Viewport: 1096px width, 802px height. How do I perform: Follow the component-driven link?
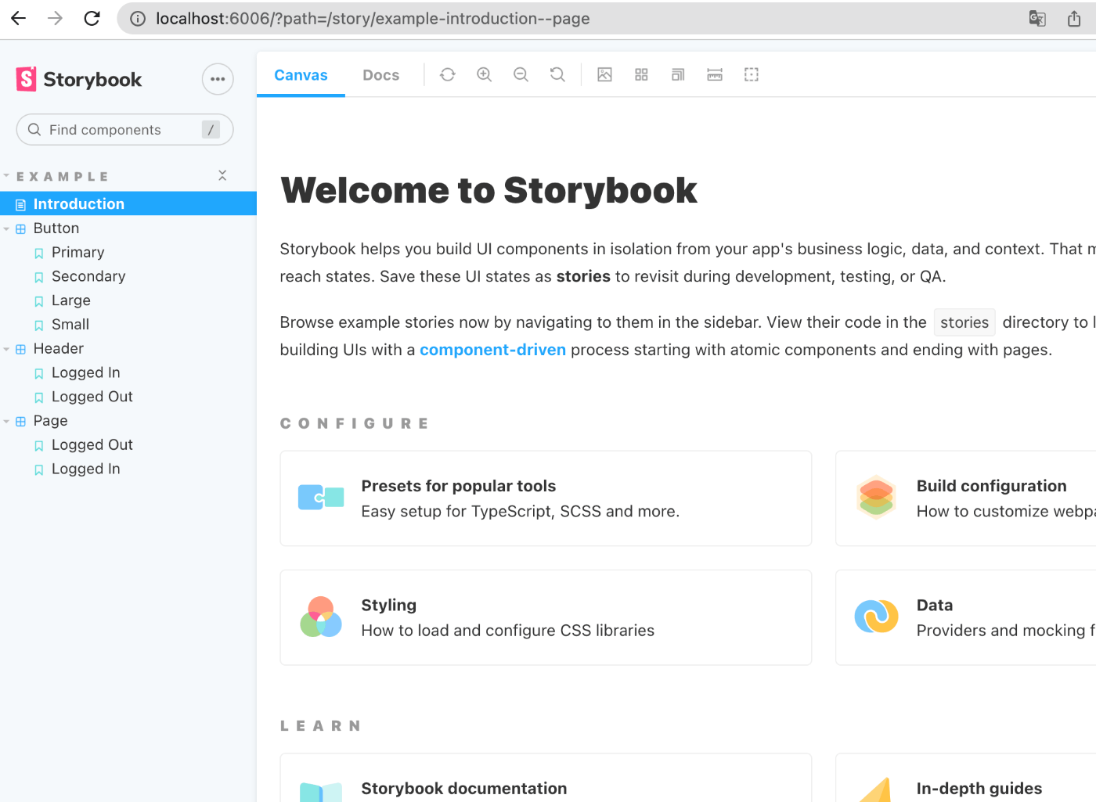point(492,350)
